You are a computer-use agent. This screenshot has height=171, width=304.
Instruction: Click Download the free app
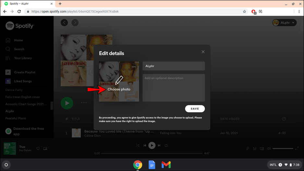[25, 131]
